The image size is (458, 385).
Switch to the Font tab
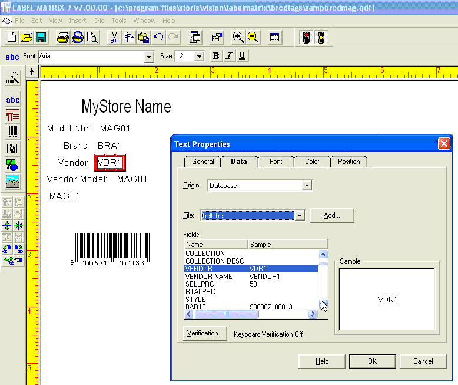tap(276, 162)
